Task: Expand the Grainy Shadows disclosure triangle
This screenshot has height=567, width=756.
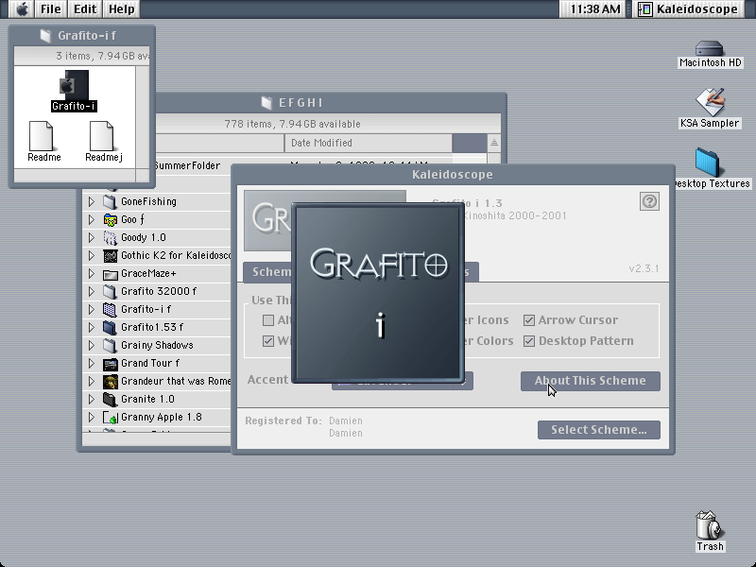Action: pos(91,346)
